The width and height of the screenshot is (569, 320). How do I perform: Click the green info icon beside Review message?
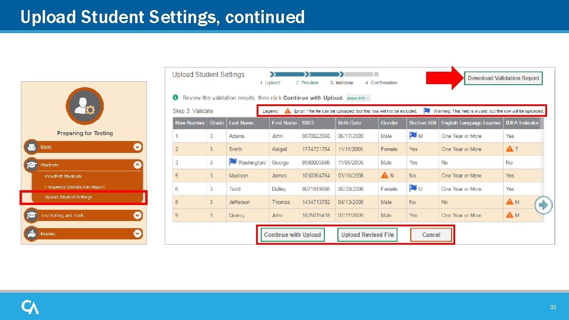click(x=175, y=97)
